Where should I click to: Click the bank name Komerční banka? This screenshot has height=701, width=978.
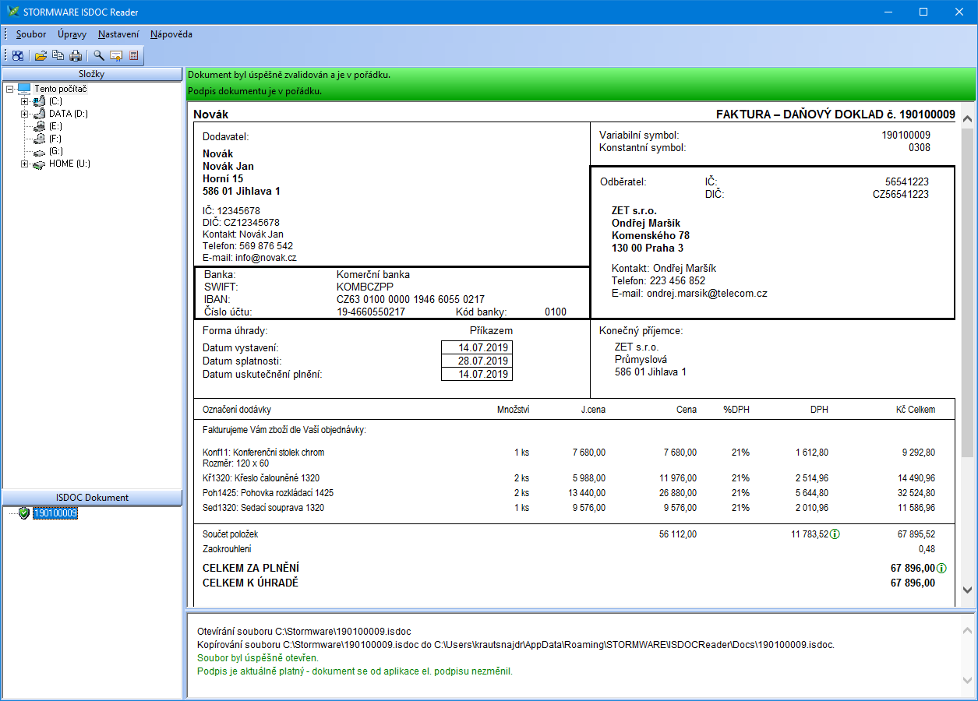point(373,274)
